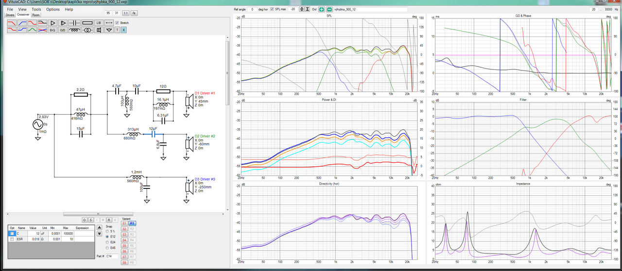Click the 1:1 zoom button
The image size is (622, 271).
pyautogui.click(x=125, y=13)
